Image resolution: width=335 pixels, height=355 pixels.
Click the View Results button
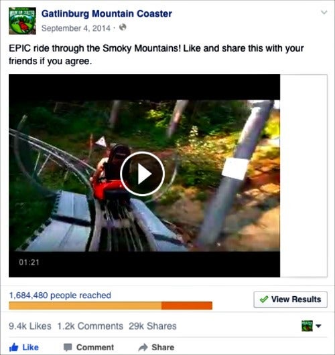click(x=290, y=300)
